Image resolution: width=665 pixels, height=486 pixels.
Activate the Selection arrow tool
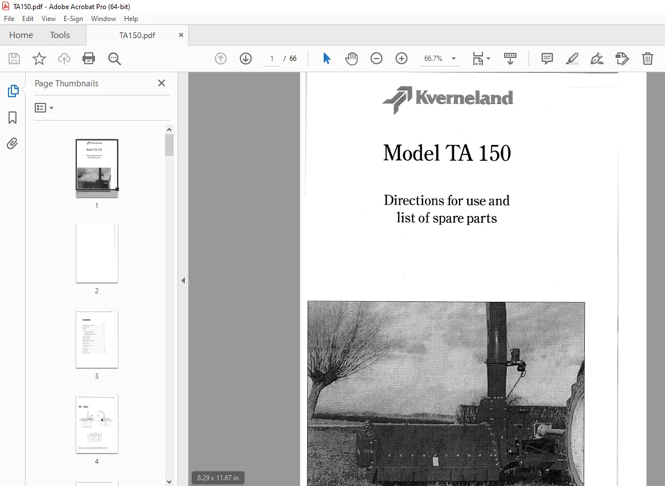[327, 59]
